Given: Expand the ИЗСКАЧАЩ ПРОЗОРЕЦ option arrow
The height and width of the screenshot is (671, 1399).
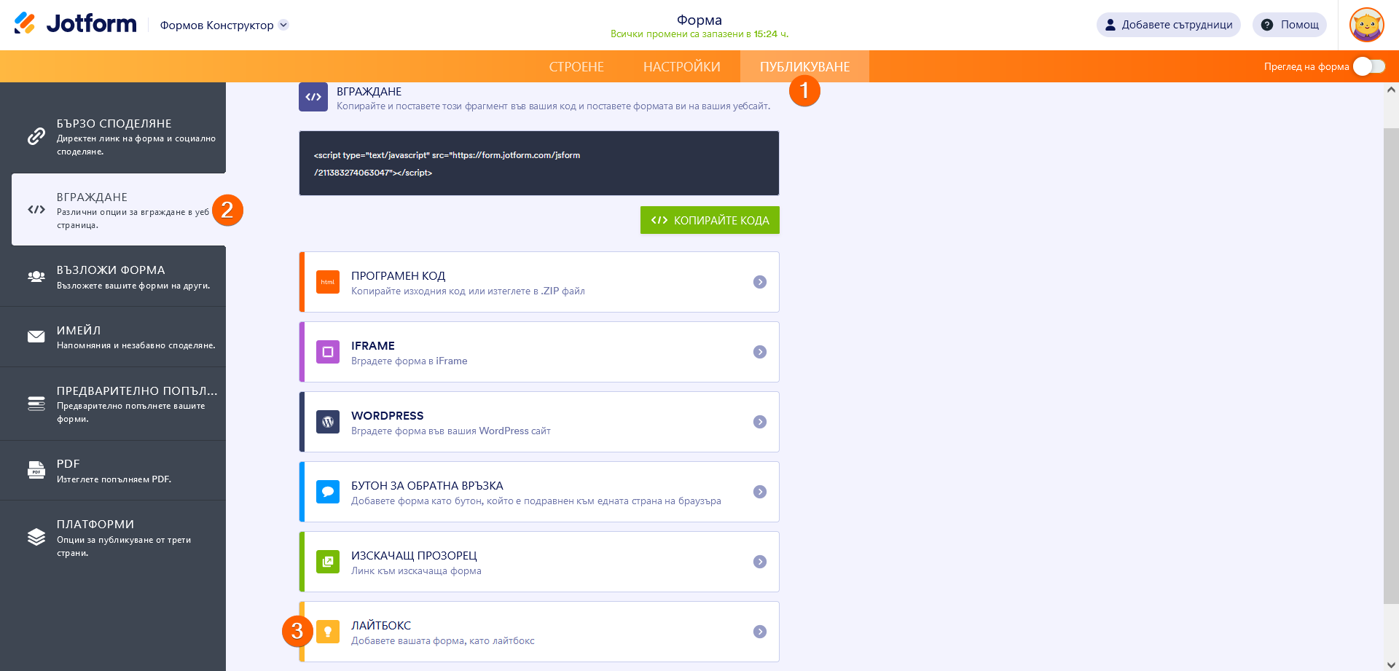Looking at the screenshot, I should click(x=760, y=562).
